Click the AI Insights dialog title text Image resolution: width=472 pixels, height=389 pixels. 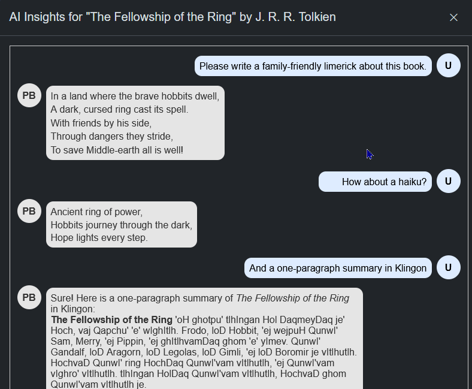point(173,17)
